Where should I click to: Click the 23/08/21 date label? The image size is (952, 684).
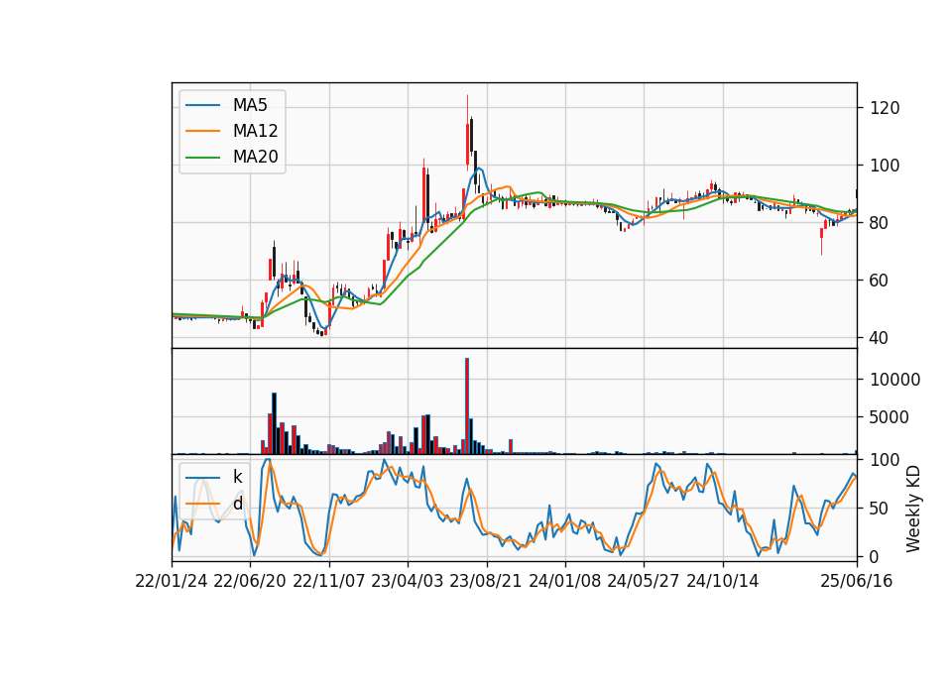coord(486,582)
